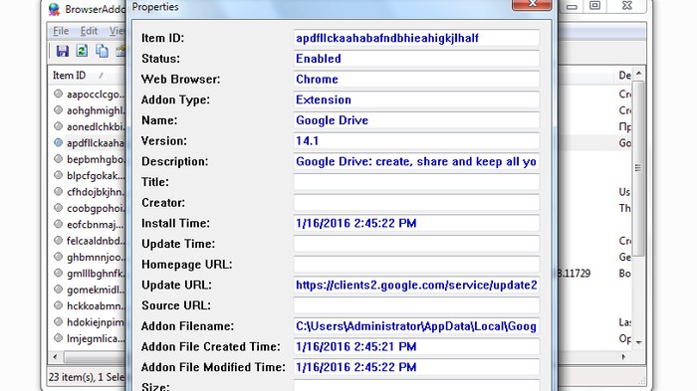The width and height of the screenshot is (697, 391).
Task: Click the horizontal scrollbar left arrow
Action: click(55, 357)
